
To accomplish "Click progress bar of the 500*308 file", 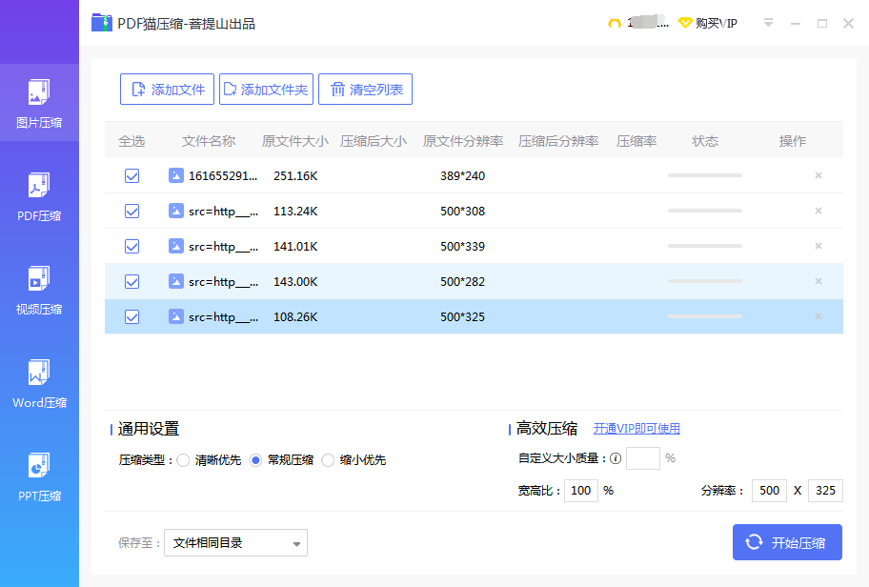I will point(705,211).
